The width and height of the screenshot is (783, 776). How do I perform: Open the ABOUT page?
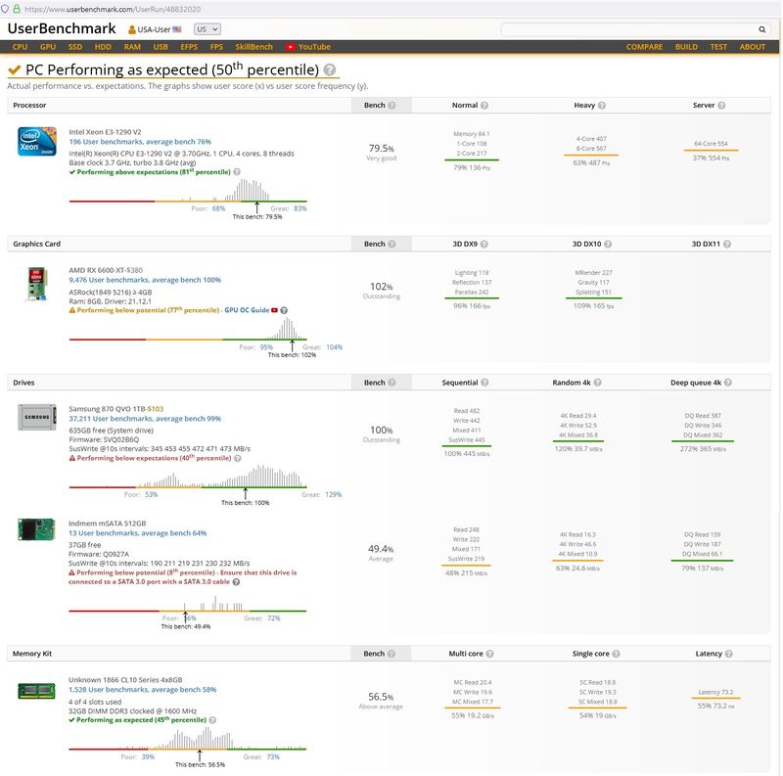tap(752, 47)
